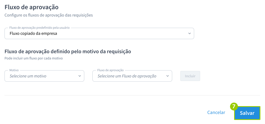Click "Pode incluir um fluxo por cada motivo" text
This screenshot has width=265, height=124.
[x=34, y=58]
